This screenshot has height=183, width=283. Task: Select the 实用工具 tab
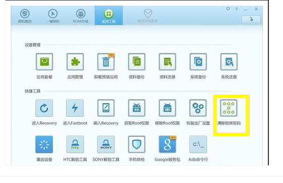(x=108, y=16)
